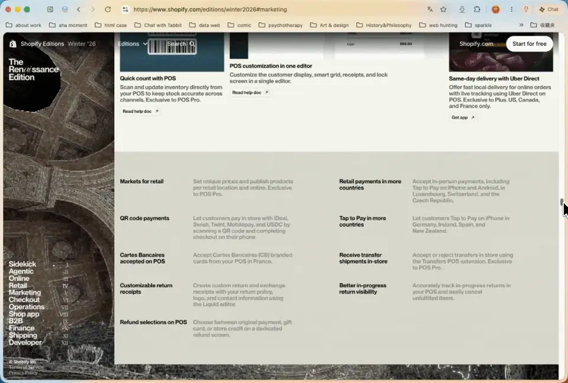Viewport: 568px width, 383px height.
Task: Click the Start for free button
Action: point(529,44)
